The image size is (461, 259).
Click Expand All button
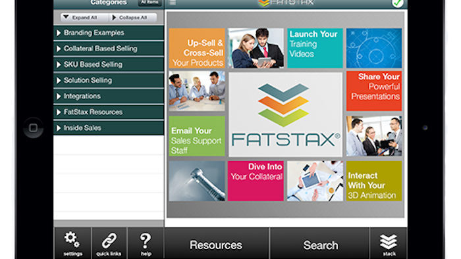pyautogui.click(x=84, y=18)
